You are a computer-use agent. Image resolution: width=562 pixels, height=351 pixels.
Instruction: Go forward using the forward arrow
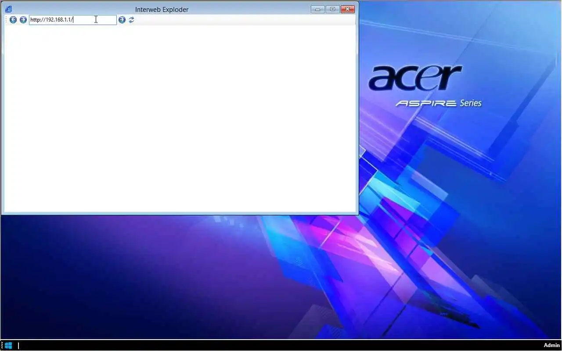click(x=23, y=20)
